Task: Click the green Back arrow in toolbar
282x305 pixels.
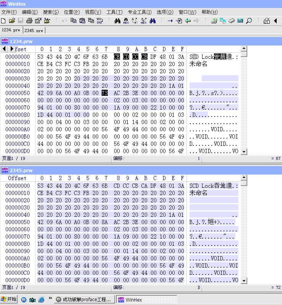Action: pos(188,21)
